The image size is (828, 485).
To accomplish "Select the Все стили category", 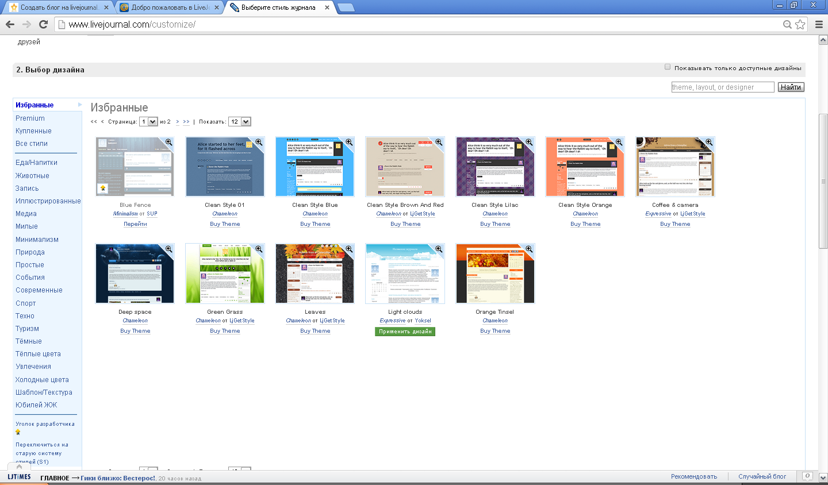I will pyautogui.click(x=32, y=144).
